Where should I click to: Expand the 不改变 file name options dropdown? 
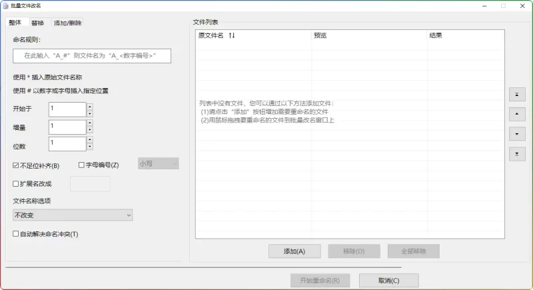click(73, 215)
